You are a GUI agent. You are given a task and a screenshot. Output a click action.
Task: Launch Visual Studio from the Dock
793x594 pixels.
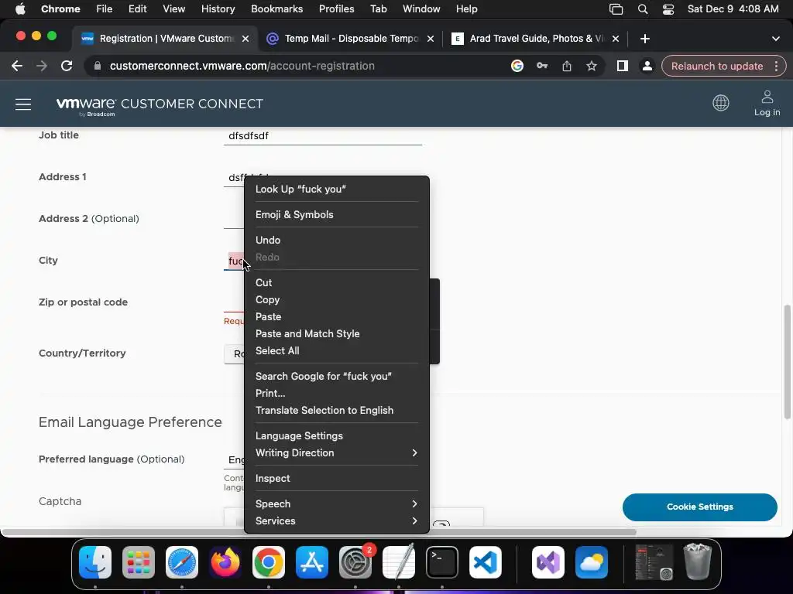[x=548, y=562]
